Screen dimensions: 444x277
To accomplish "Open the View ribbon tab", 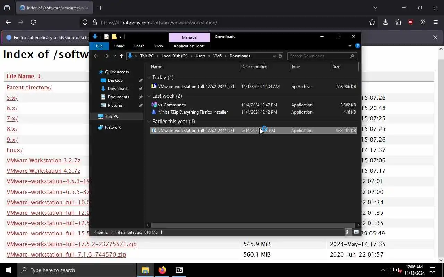I will click(159, 46).
